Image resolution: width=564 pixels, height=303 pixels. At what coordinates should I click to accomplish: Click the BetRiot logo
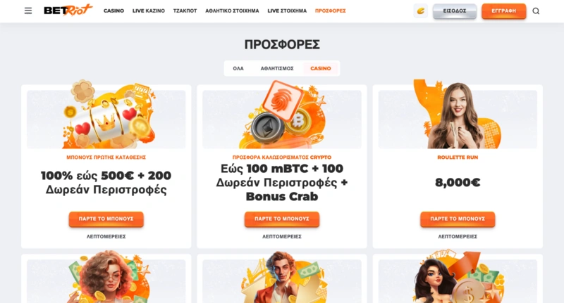click(x=68, y=11)
